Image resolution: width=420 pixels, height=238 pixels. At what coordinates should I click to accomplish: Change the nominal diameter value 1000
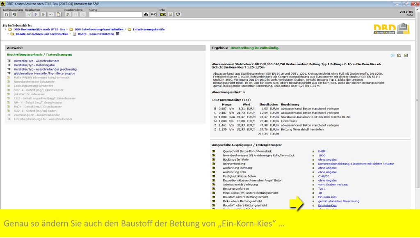322,156
